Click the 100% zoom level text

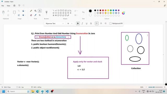pyautogui.click(x=142, y=87)
